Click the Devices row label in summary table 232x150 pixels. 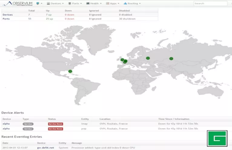(x=8, y=15)
